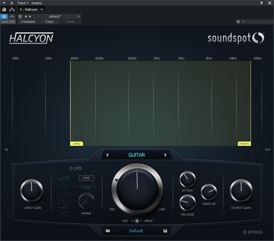Viewport: 274px width, 241px height.
Task: Select the triangle LFO waveform
Action: (x=63, y=186)
